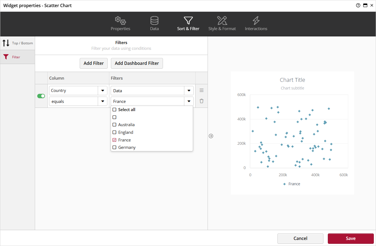Viewport: 376px width, 246px height.
Task: Check the Australia checkbox
Action: click(114, 125)
